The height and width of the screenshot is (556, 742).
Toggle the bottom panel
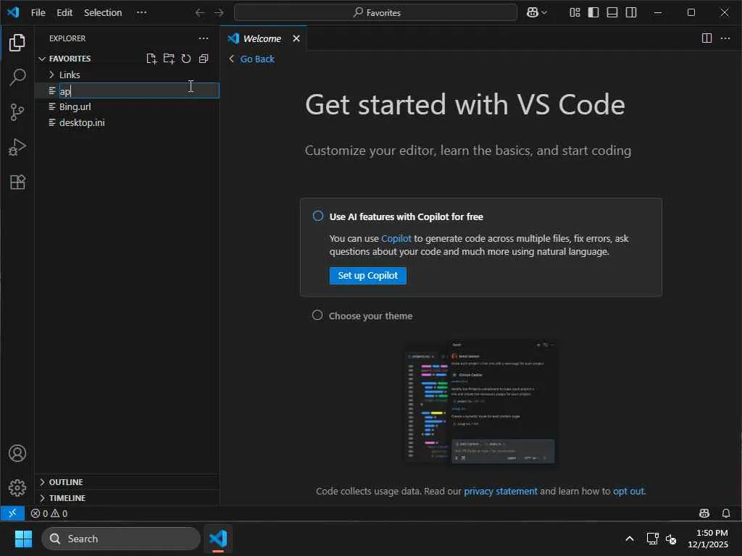[612, 13]
